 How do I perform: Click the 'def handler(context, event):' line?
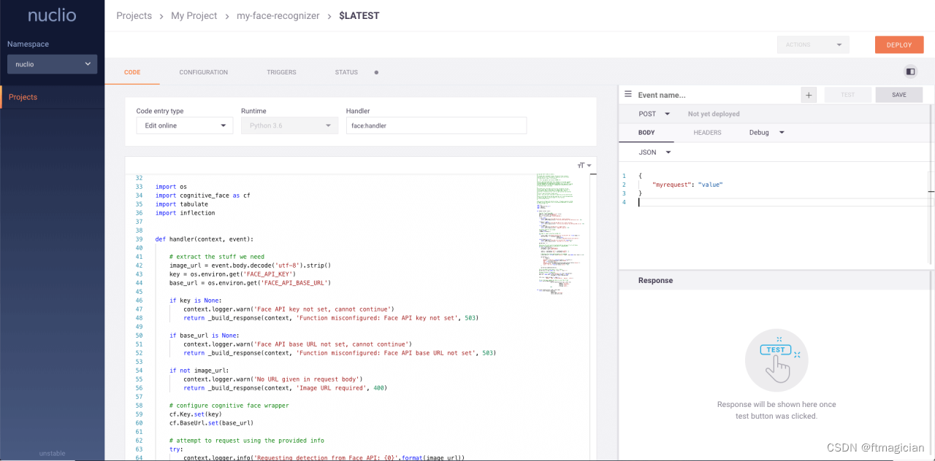click(204, 239)
